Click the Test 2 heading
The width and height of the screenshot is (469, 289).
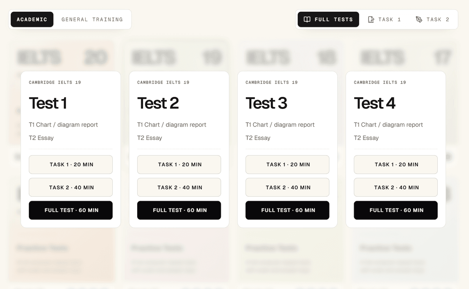[158, 103]
